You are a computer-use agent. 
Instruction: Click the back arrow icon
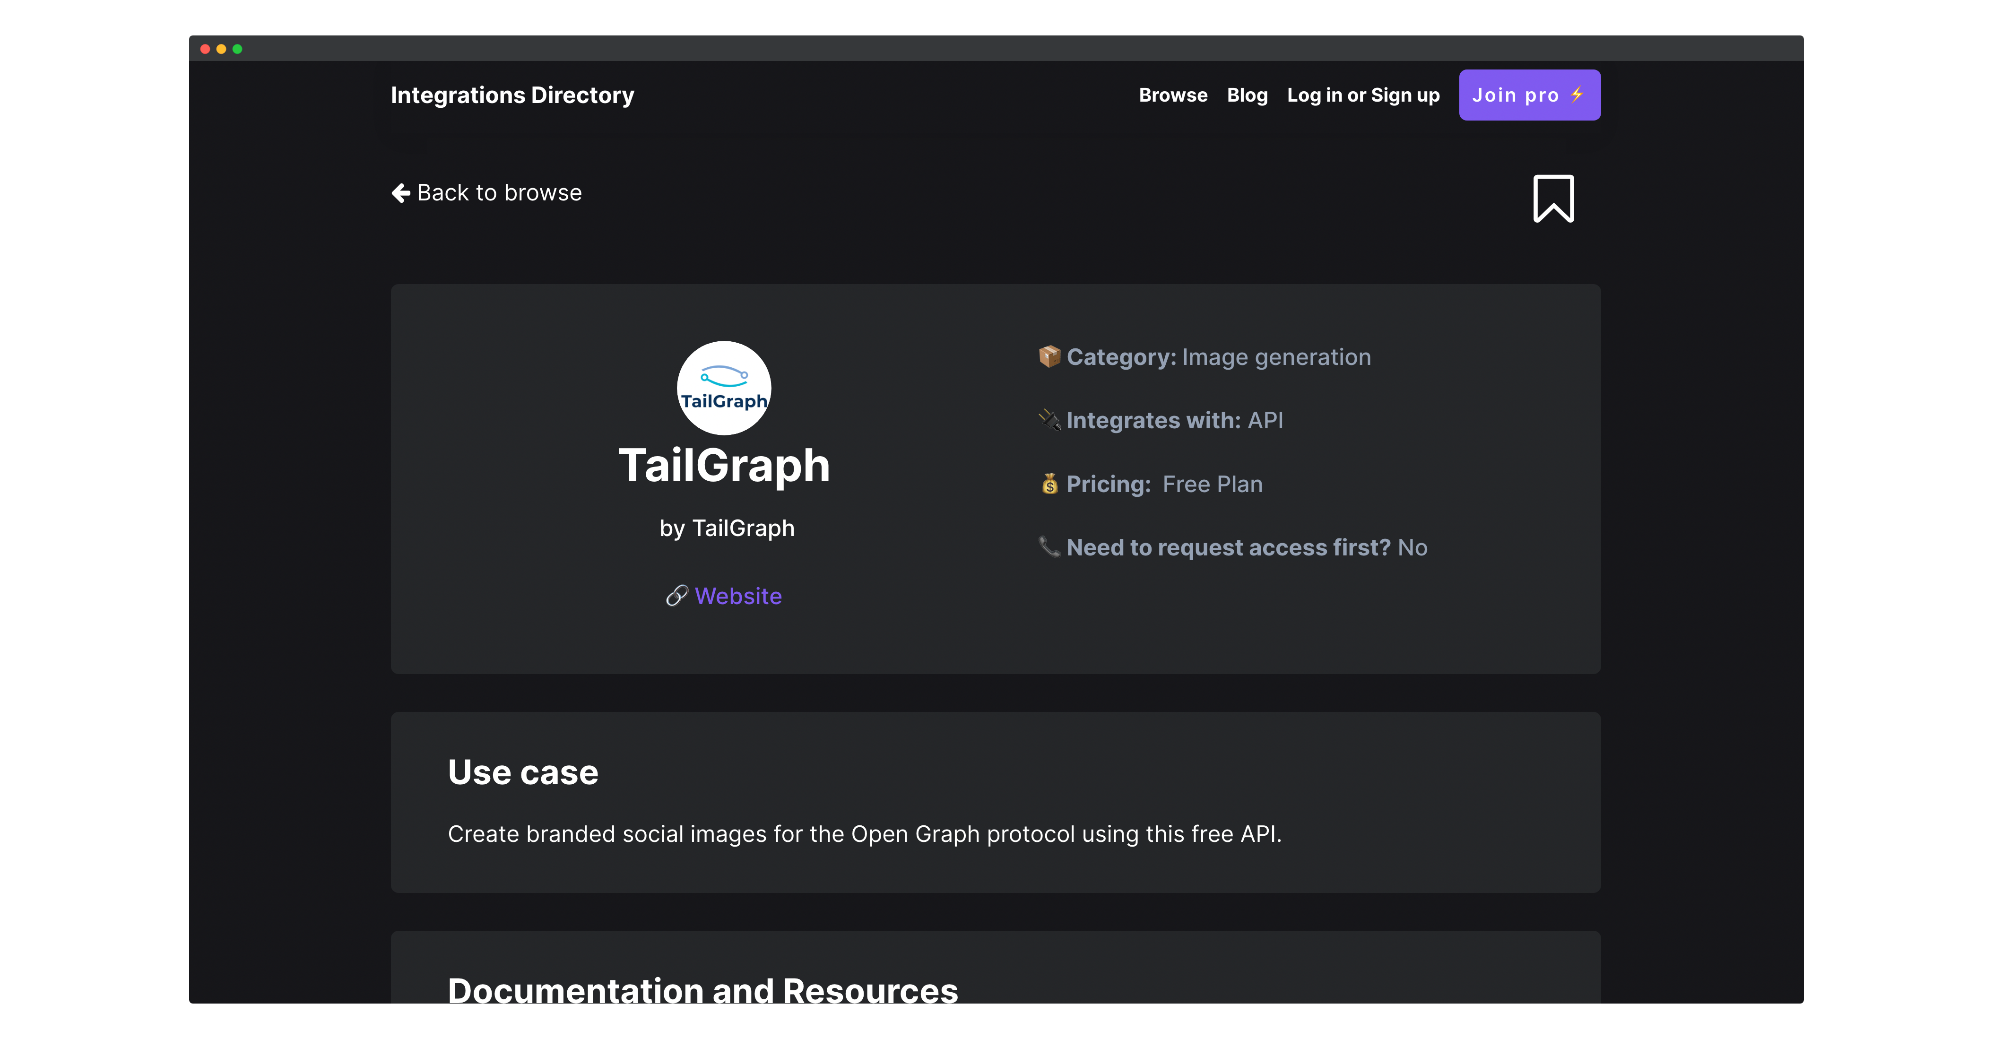tap(401, 193)
